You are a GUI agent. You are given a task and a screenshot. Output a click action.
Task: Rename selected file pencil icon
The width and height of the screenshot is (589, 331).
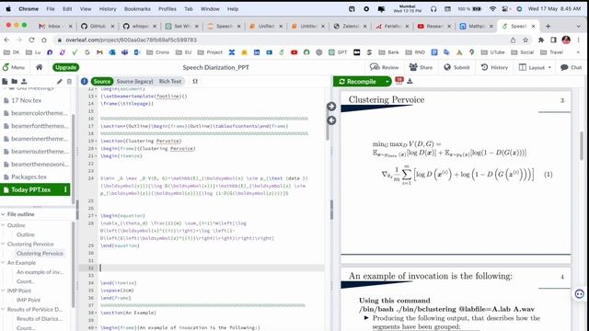coord(59,81)
